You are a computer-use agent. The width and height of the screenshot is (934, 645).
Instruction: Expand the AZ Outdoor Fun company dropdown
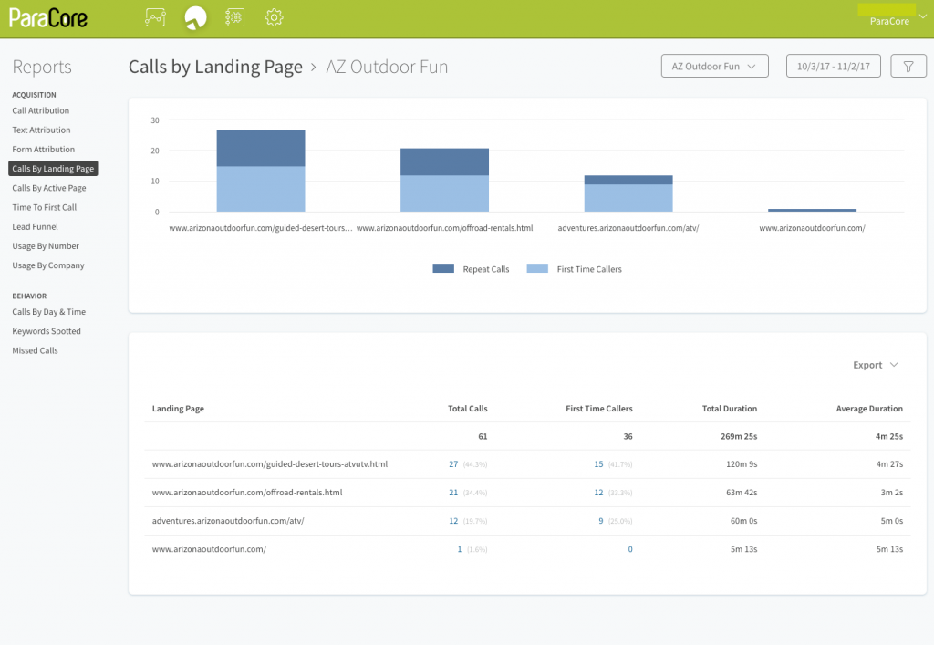715,66
